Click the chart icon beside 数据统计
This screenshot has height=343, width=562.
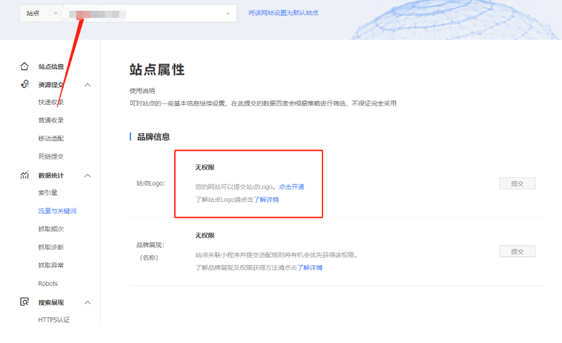click(x=24, y=175)
